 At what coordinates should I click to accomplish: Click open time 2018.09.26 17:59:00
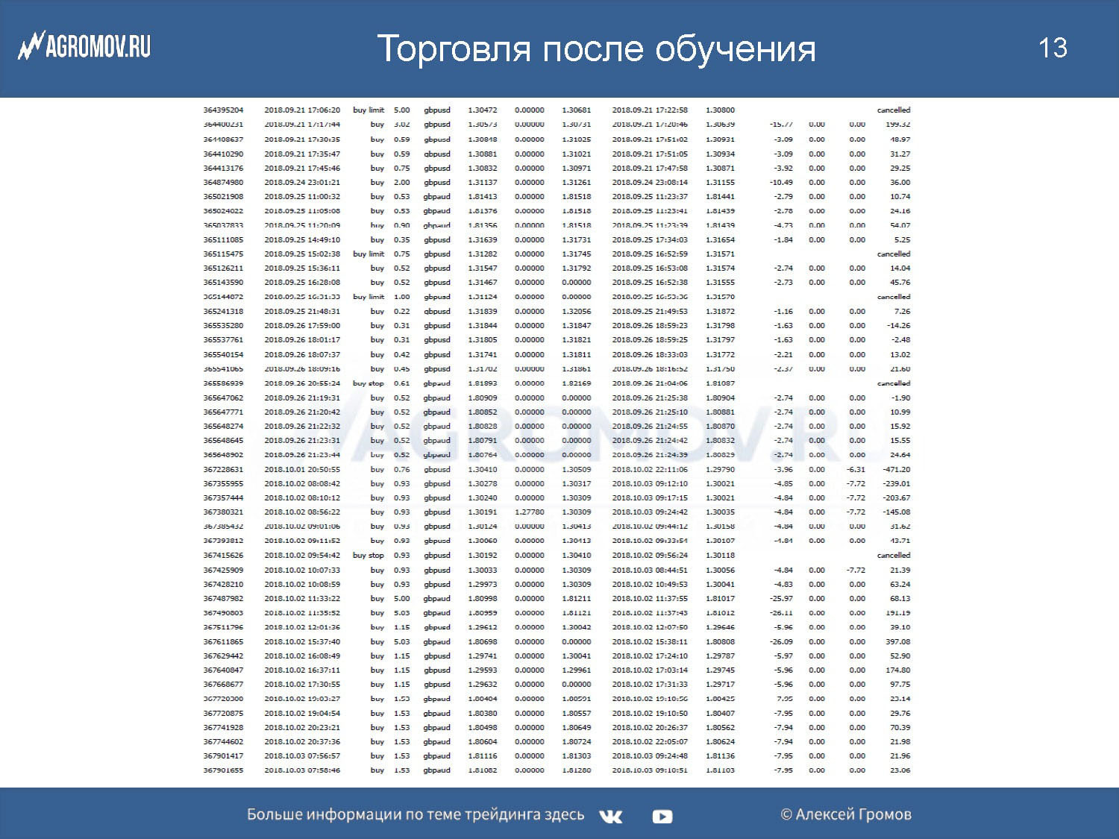point(302,325)
